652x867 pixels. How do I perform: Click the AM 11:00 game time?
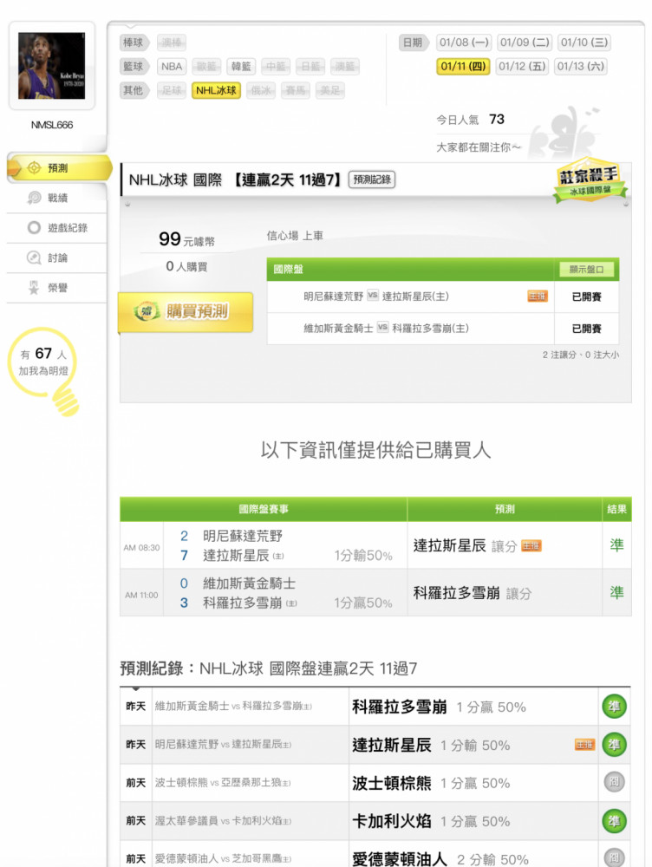(141, 595)
